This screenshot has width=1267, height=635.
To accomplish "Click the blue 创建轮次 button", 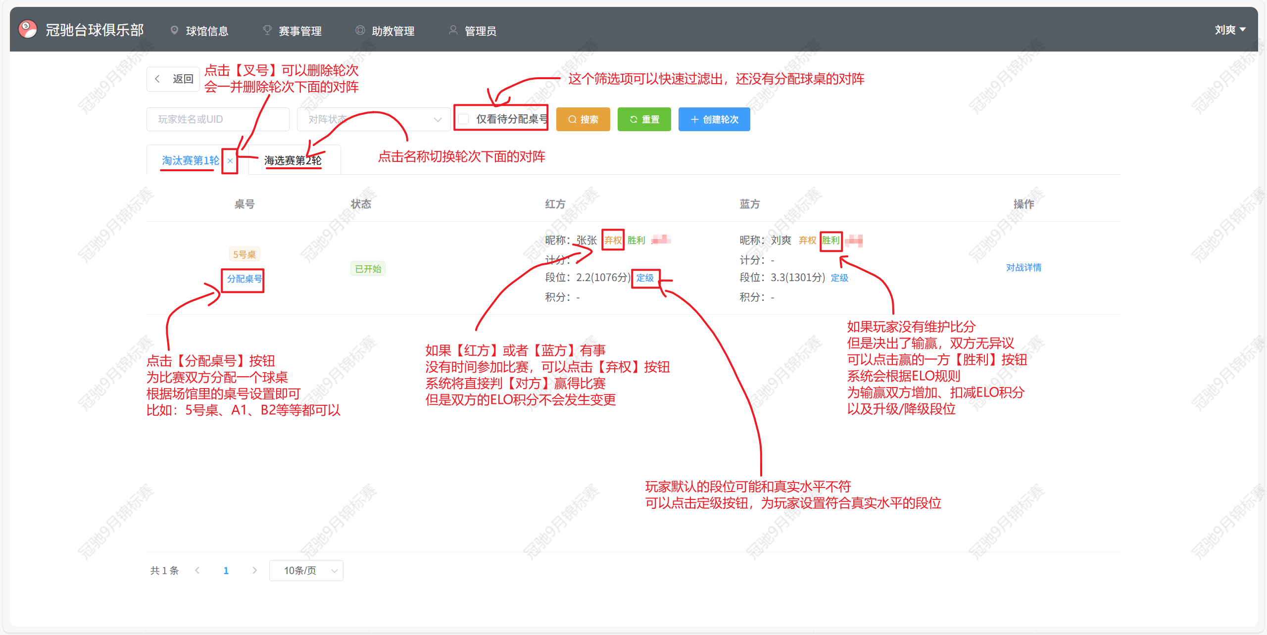I will point(714,119).
